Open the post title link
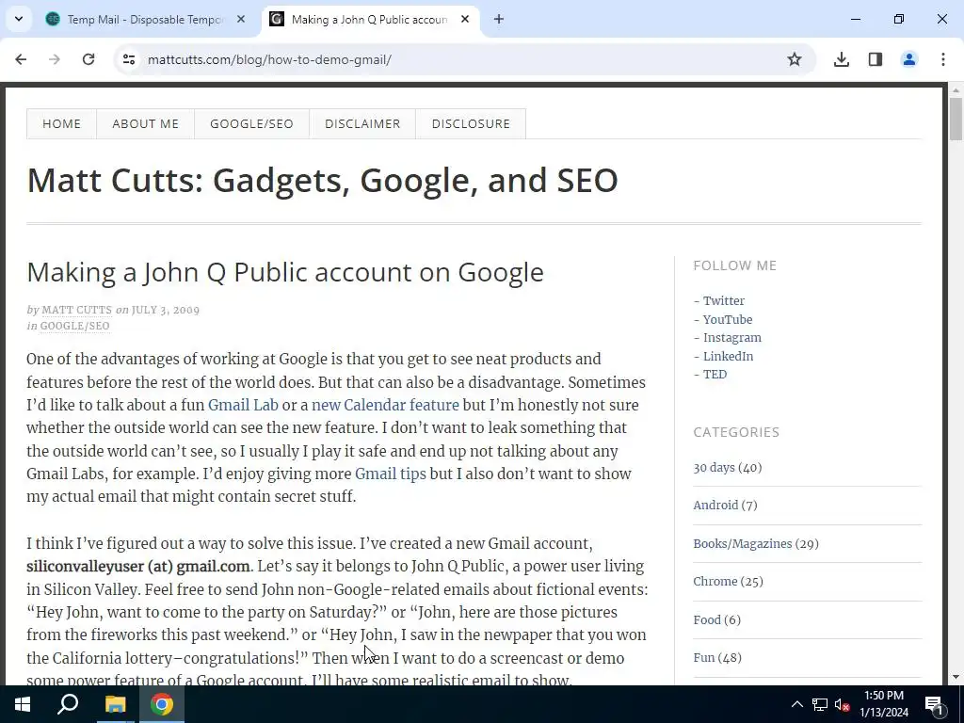Image resolution: width=964 pixels, height=723 pixels. point(285,272)
